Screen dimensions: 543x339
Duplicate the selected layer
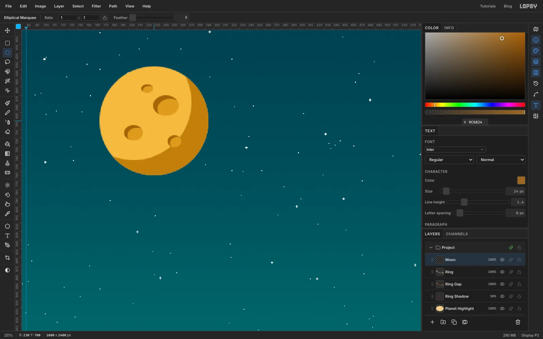[454, 322]
